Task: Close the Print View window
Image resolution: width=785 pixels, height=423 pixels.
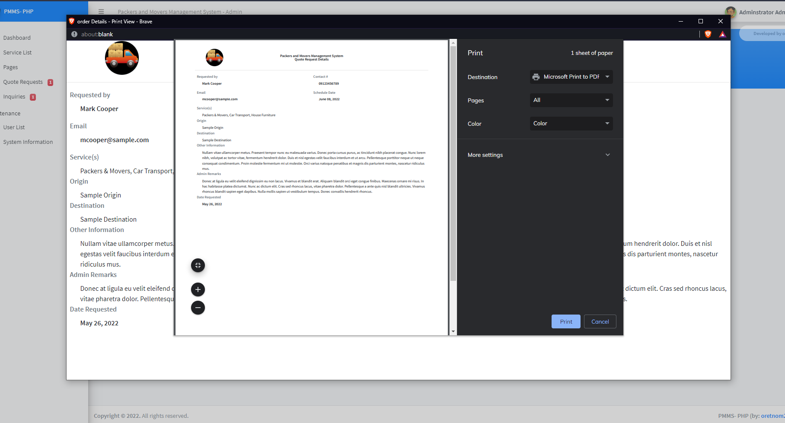Action: (721, 21)
